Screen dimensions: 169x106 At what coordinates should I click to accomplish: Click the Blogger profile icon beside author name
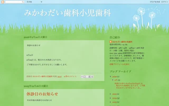tap(111, 42)
